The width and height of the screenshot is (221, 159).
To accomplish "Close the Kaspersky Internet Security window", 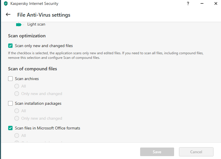I will pos(216,4).
